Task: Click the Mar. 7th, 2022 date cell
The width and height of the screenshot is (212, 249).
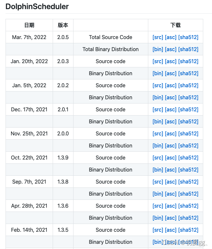Action: click(x=29, y=37)
